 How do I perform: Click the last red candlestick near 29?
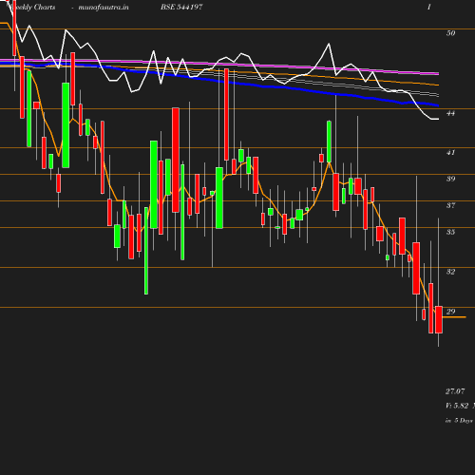point(439,319)
